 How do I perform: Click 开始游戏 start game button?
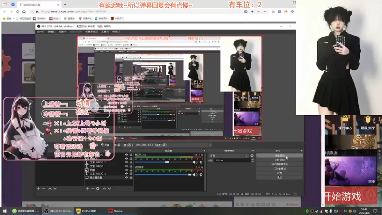(351, 196)
